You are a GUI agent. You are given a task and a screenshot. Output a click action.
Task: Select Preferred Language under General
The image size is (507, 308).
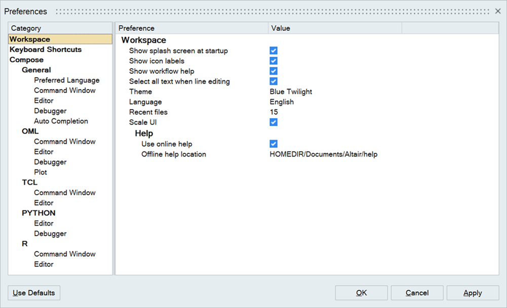[67, 80]
